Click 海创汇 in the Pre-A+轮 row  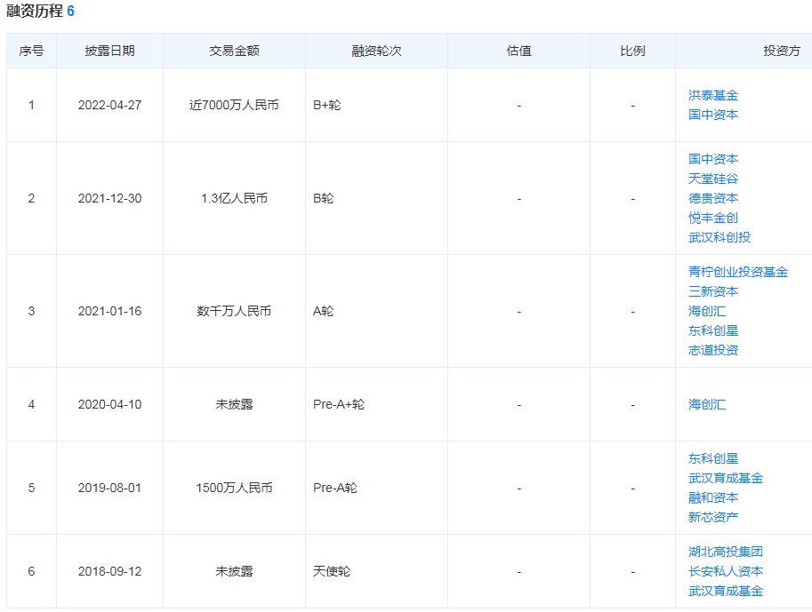coord(706,404)
